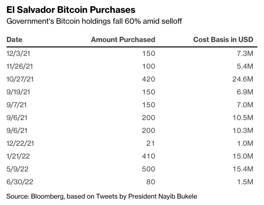This screenshot has height=205, width=264.
Task: Click the amount 420 cell
Action: point(149,79)
